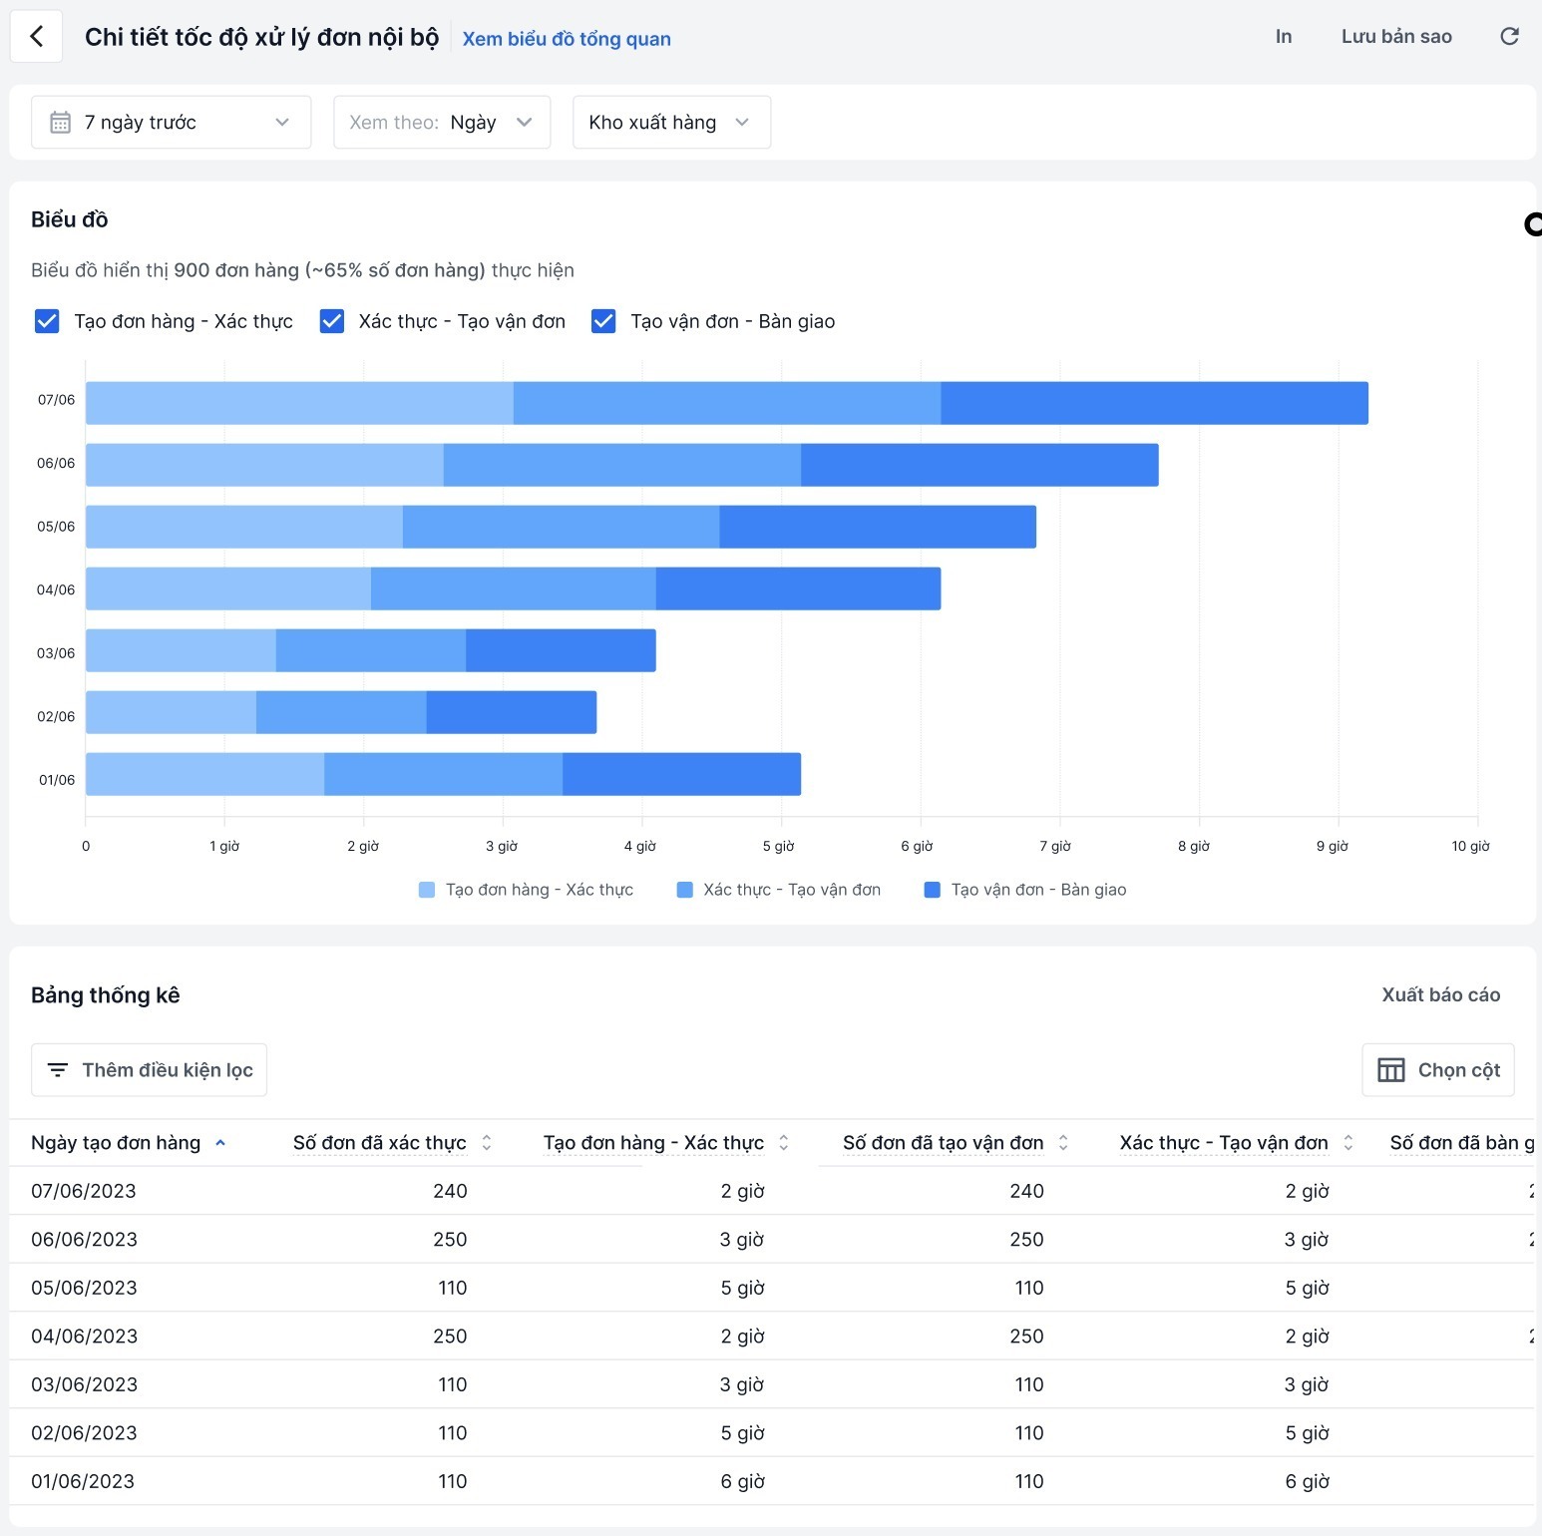Click the back arrow button
The height and width of the screenshot is (1536, 1542).
click(x=37, y=37)
